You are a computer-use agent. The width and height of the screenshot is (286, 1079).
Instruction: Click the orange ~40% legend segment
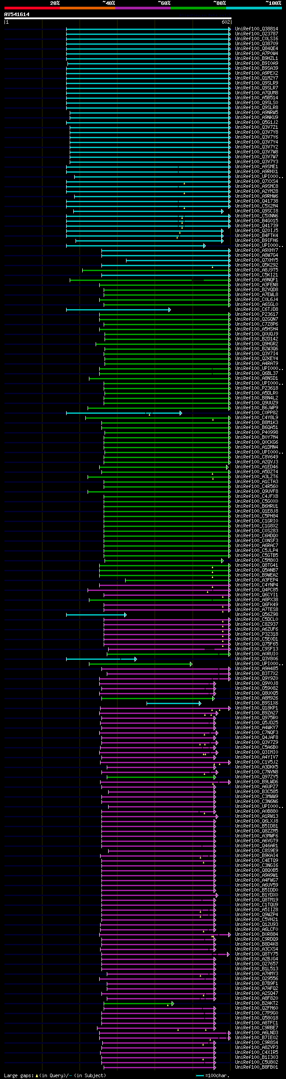coord(87,8)
